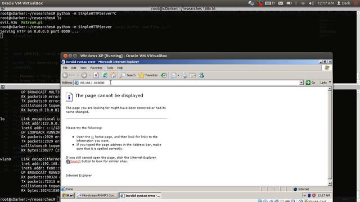The image size is (360, 202).
Task: Open the Mail button dropdown arrow
Action: [x=178, y=75]
